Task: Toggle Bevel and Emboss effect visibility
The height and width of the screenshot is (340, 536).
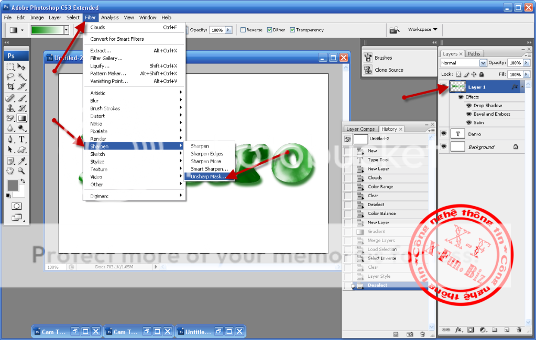Action: [469, 114]
